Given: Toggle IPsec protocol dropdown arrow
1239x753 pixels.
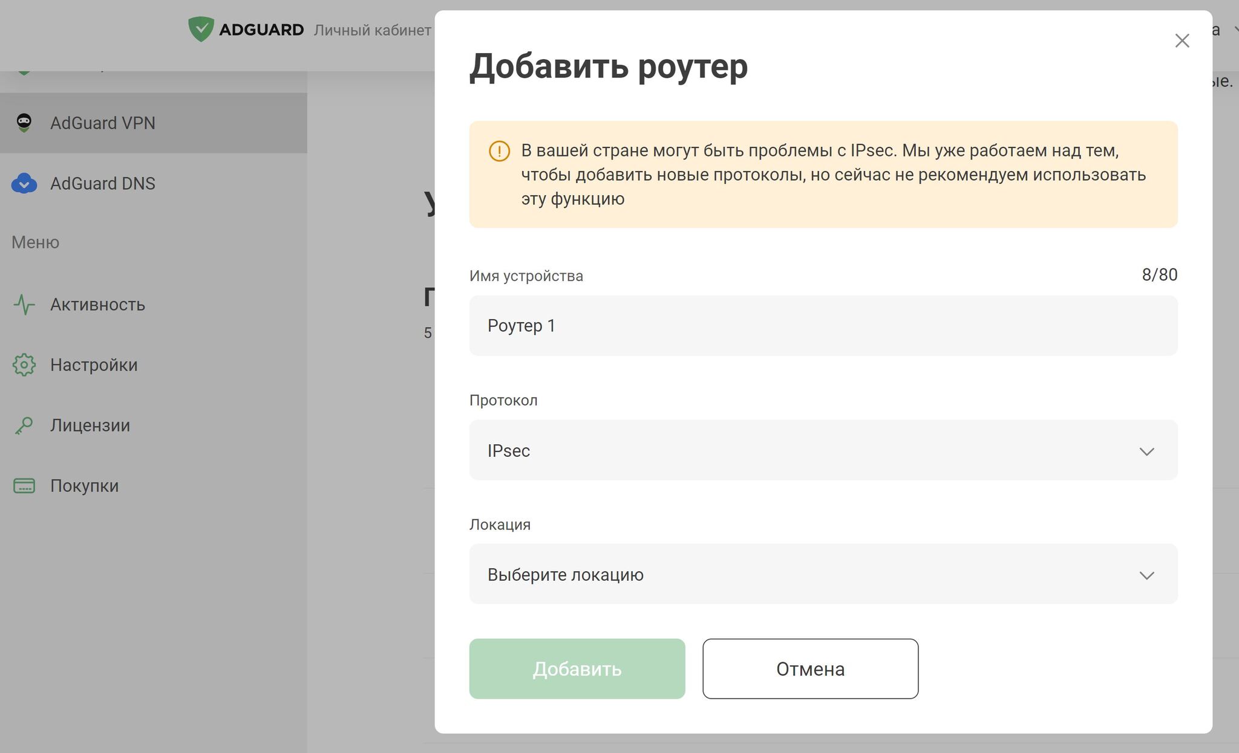Looking at the screenshot, I should click(1147, 451).
